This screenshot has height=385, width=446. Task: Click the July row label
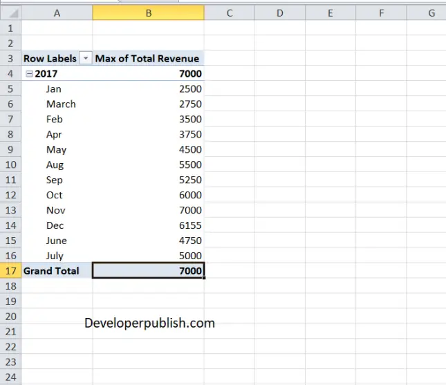pyautogui.click(x=55, y=256)
